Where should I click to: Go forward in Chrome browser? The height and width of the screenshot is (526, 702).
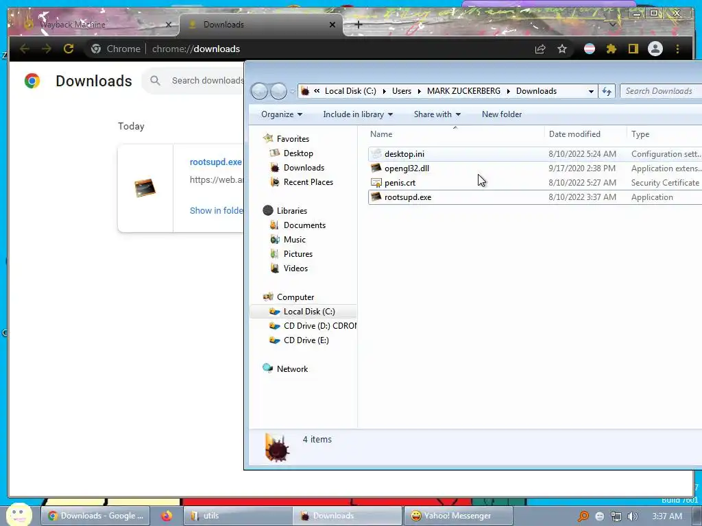[x=46, y=49]
